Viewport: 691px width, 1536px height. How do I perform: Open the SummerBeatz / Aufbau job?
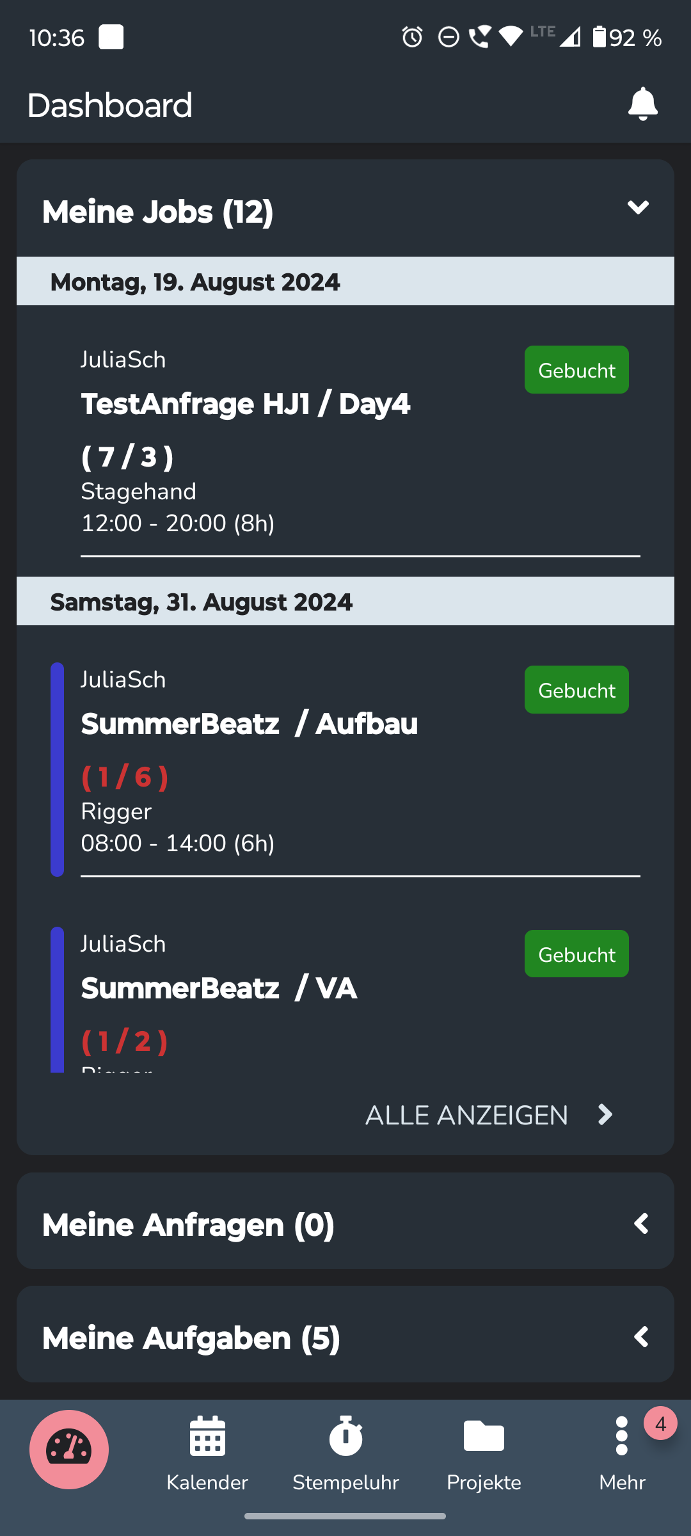(x=250, y=724)
